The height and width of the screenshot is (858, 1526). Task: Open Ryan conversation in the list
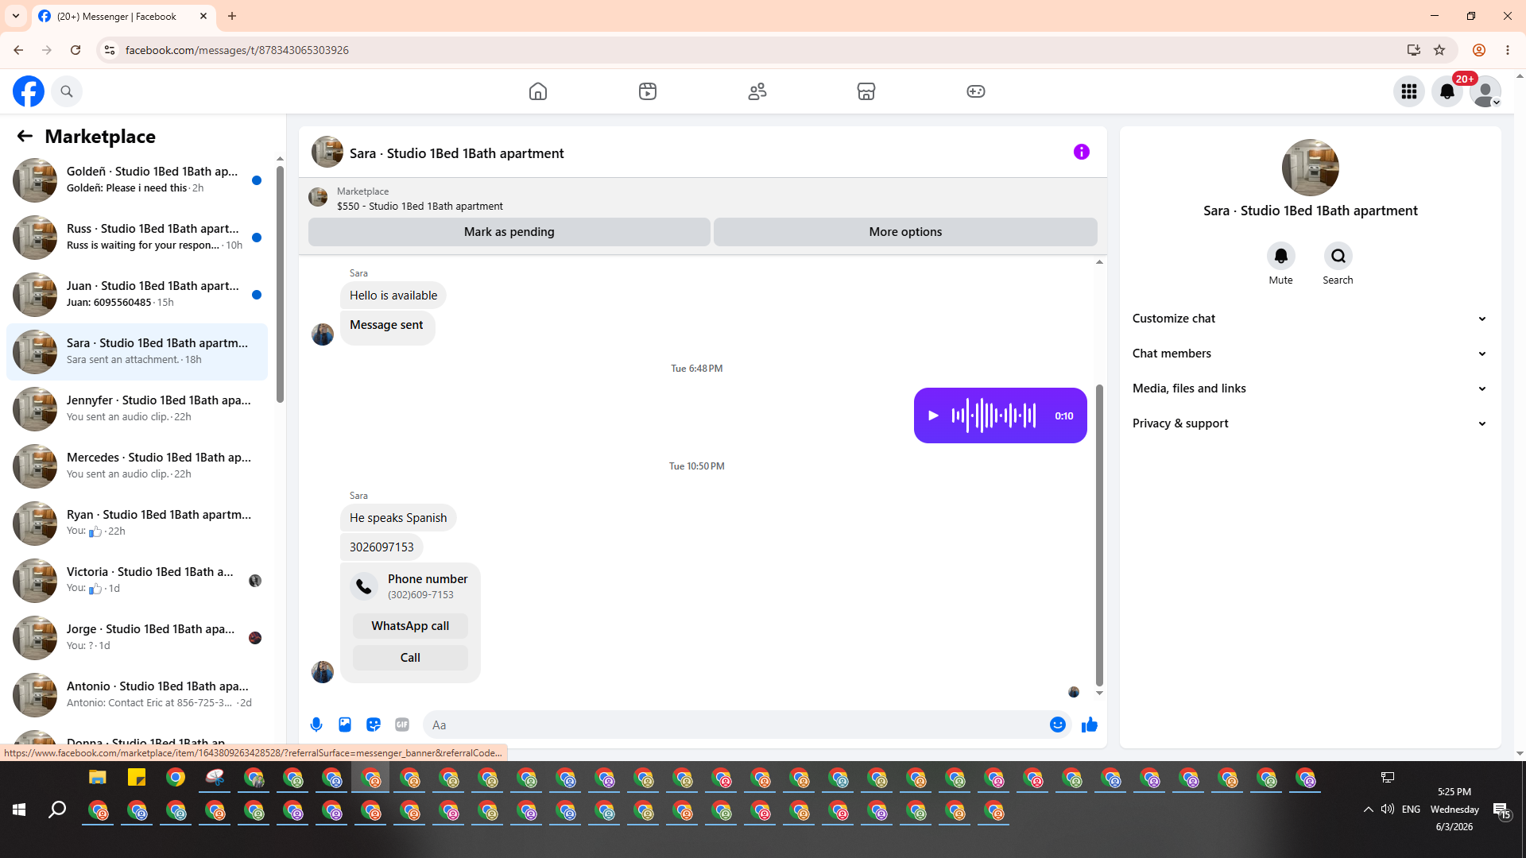[x=137, y=524]
